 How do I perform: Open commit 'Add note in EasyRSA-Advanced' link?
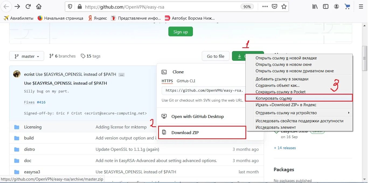coord(156,160)
